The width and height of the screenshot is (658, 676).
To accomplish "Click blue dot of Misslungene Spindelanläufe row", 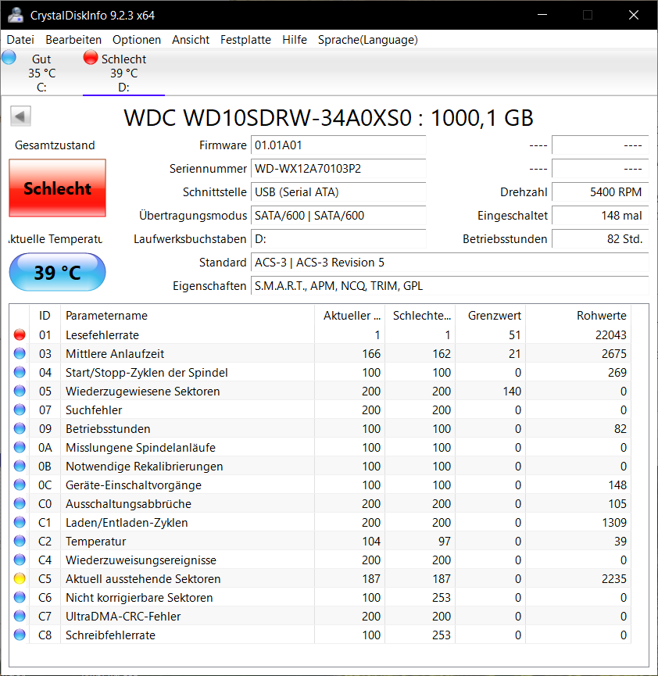I will (20, 447).
